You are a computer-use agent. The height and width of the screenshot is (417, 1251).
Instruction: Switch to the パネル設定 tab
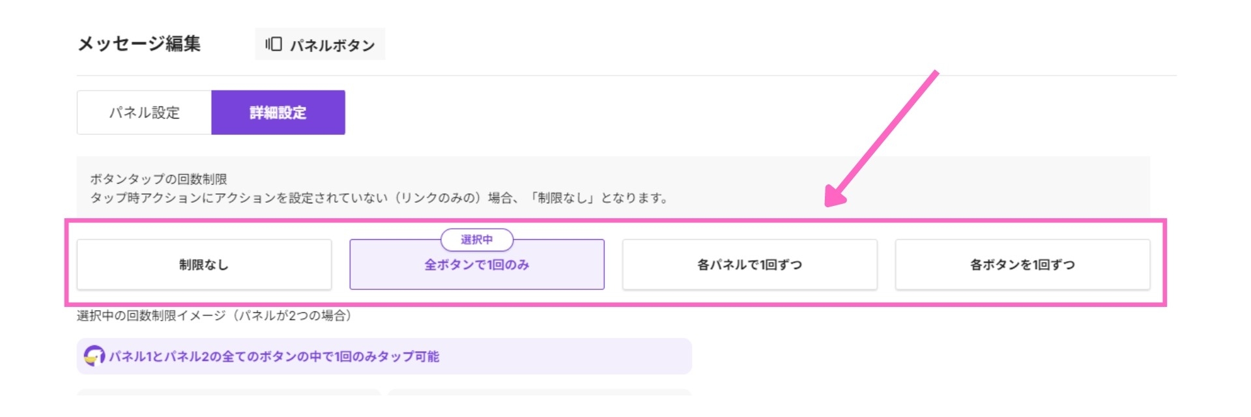pyautogui.click(x=144, y=113)
